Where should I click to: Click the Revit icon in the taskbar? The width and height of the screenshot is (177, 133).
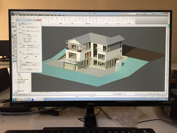tap(33, 100)
